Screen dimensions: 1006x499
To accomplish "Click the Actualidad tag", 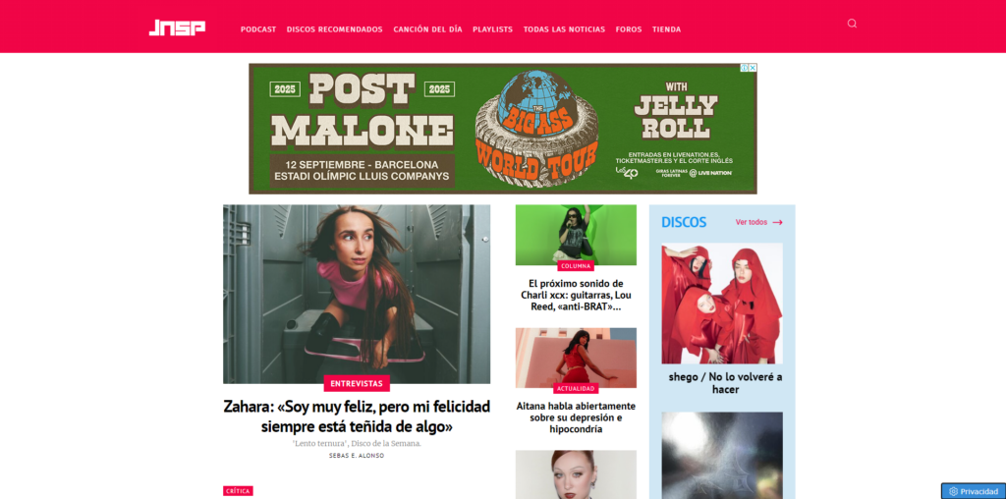I will [576, 388].
